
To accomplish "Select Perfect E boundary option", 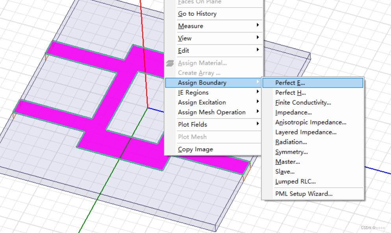I will point(313,83).
